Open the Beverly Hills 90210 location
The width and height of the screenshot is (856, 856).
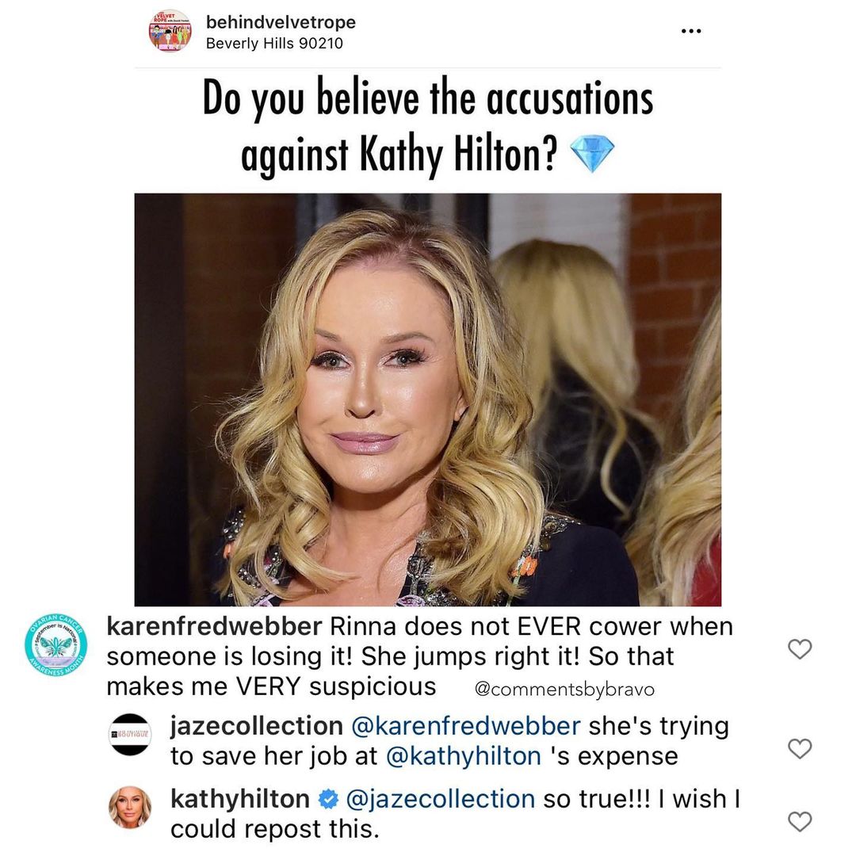pyautogui.click(x=274, y=43)
